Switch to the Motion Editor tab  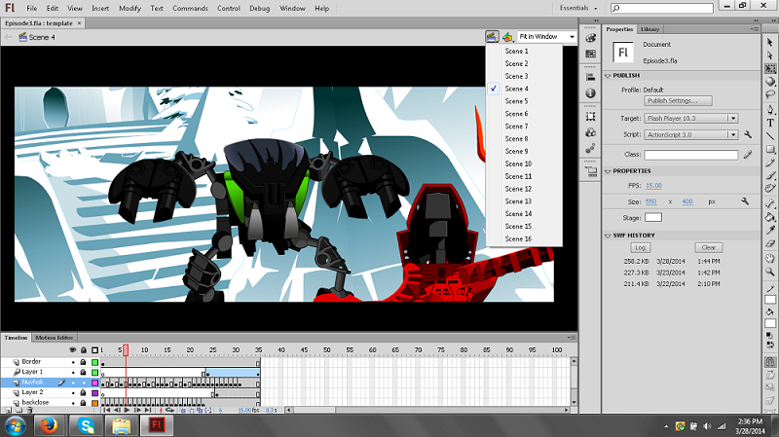(x=55, y=338)
